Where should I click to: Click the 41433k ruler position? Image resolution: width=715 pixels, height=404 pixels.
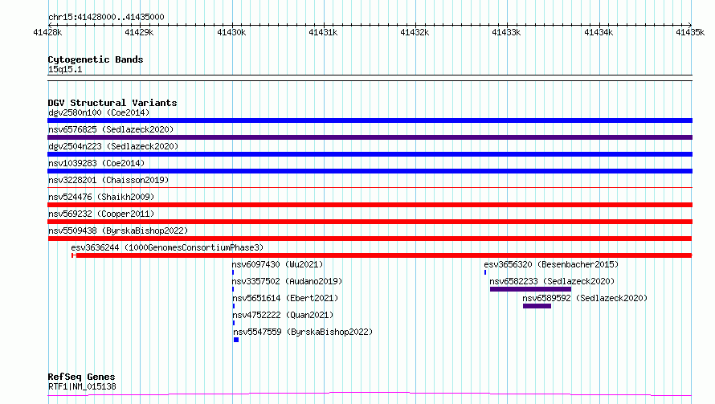point(507,32)
